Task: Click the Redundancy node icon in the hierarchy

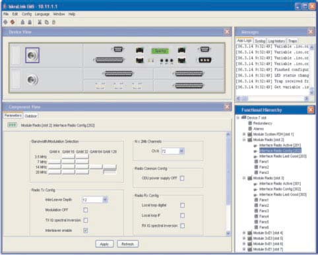Action: [250, 123]
